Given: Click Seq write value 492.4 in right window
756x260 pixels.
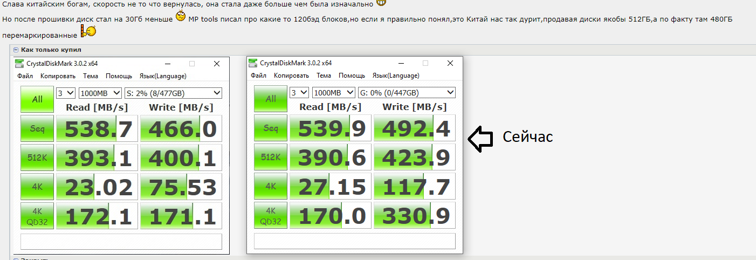Looking at the screenshot, I should (x=414, y=128).
